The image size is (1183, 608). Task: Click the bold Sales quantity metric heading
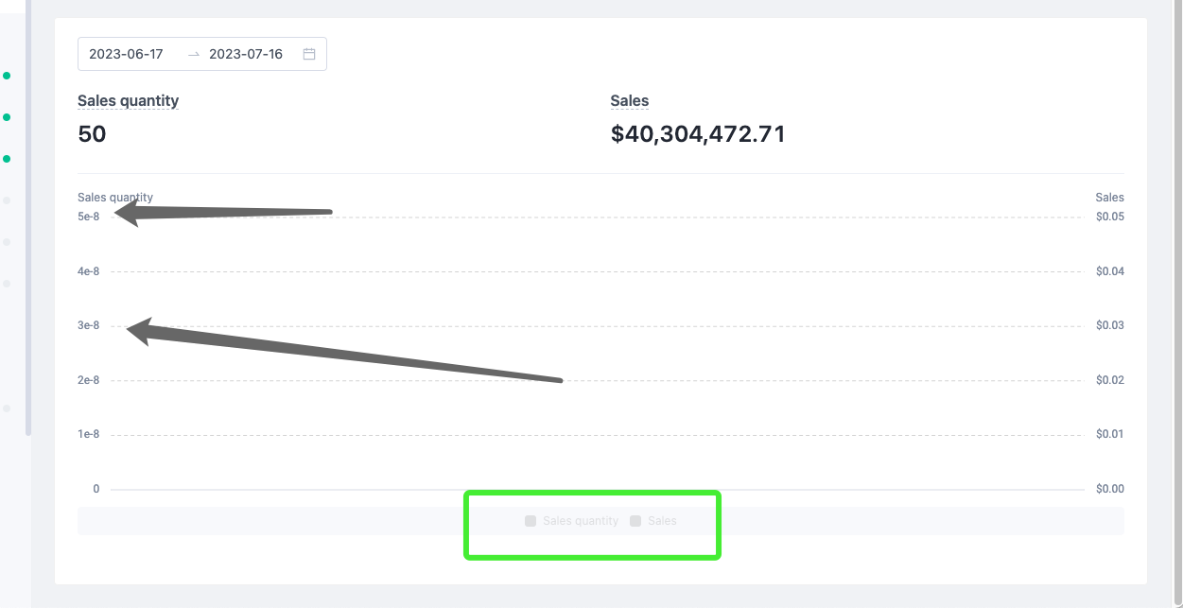coord(128,100)
